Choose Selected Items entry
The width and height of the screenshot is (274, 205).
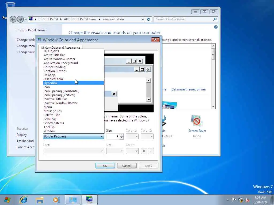point(73,123)
